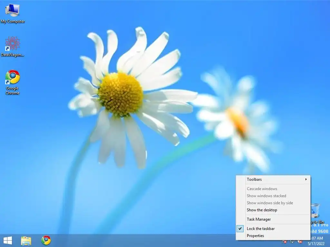Screen dimensions: 330x247
Task: Select the Recycle Bin desktop icon
Action: pyautogui.click(x=317, y=214)
